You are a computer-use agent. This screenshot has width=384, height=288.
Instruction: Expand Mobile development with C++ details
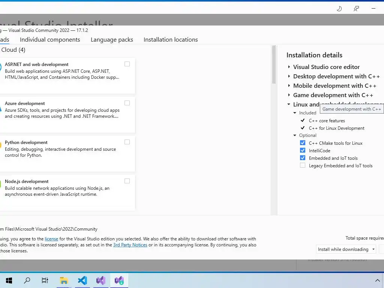[x=289, y=85]
